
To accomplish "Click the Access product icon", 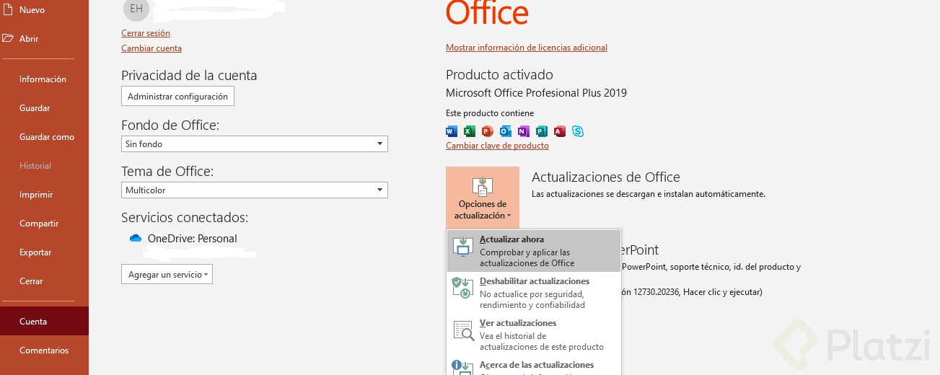I will tap(560, 131).
